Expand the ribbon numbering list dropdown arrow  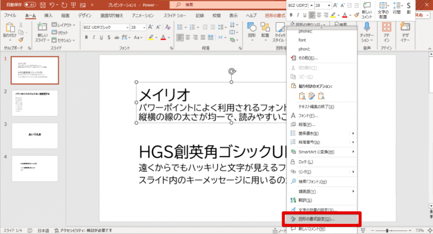click(x=198, y=27)
